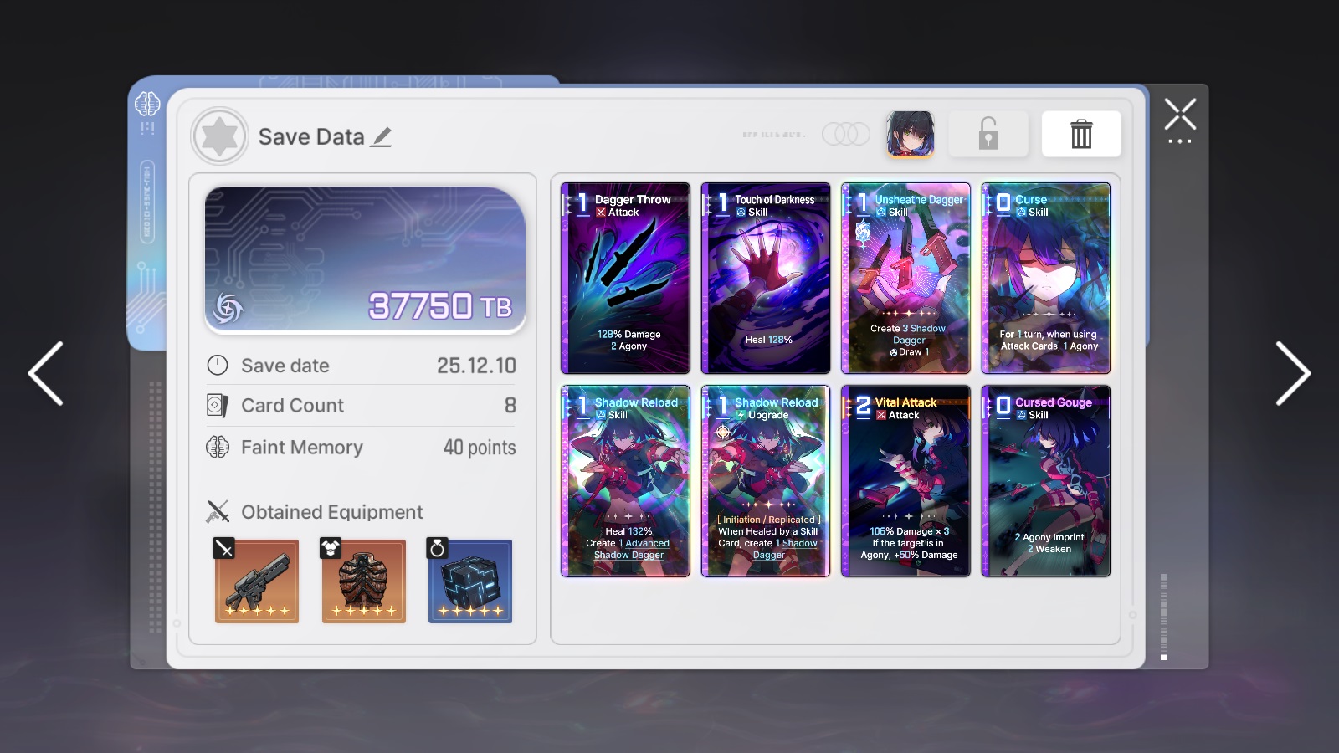This screenshot has height=753, width=1339.
Task: Click the armor badge on the ribcage equipment
Action: 331,548
